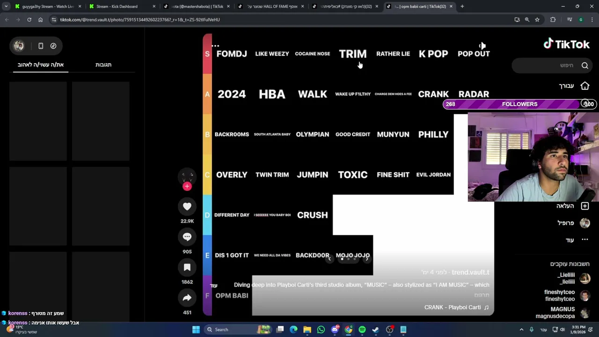Open comments via speech bubble icon

pos(187,237)
